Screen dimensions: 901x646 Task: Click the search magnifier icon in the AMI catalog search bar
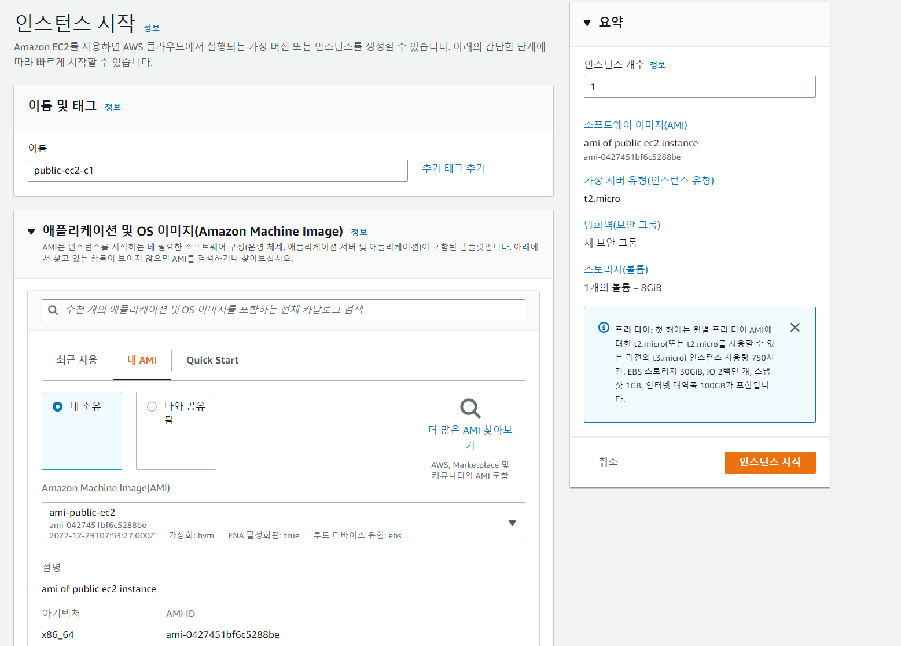pyautogui.click(x=53, y=310)
